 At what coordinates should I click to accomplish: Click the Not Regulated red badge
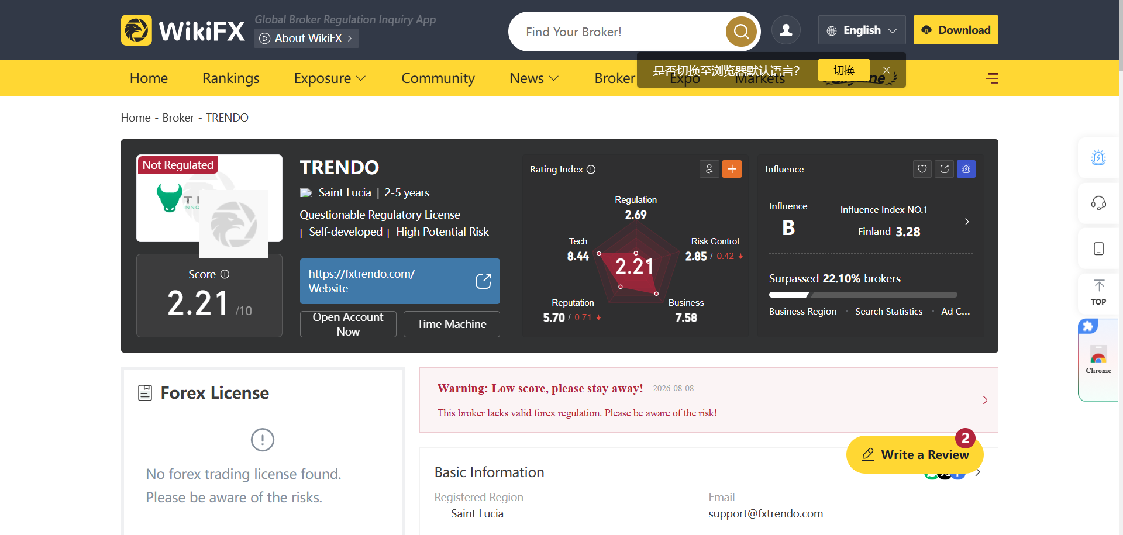coord(178,165)
